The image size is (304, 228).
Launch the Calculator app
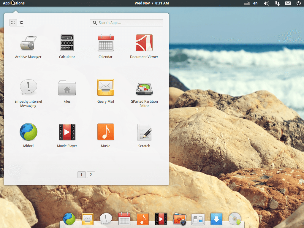pyautogui.click(x=67, y=47)
